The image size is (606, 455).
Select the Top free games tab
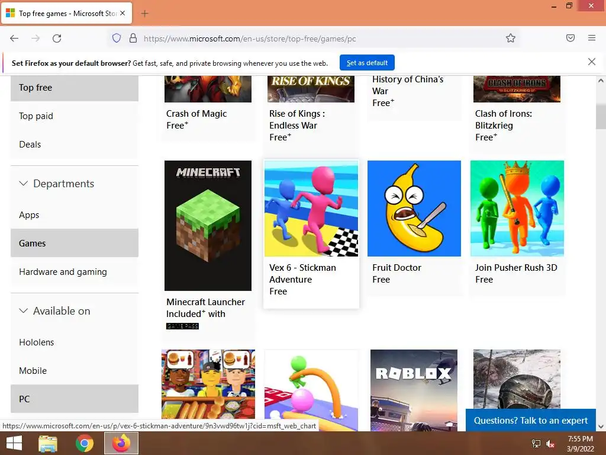coord(66,14)
